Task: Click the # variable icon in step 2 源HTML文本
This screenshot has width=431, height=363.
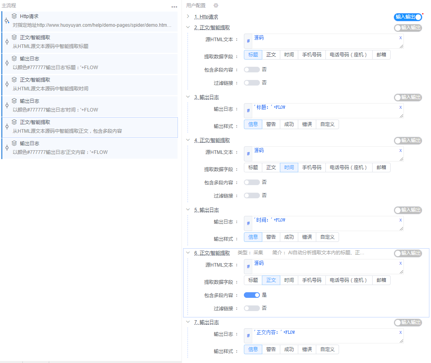Action: coord(248,41)
